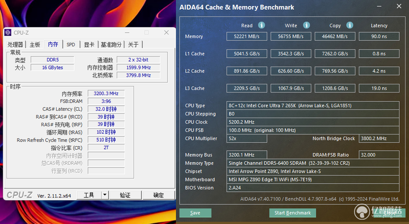
Task: Click the CPU Stepping value B0
Action: (313, 114)
